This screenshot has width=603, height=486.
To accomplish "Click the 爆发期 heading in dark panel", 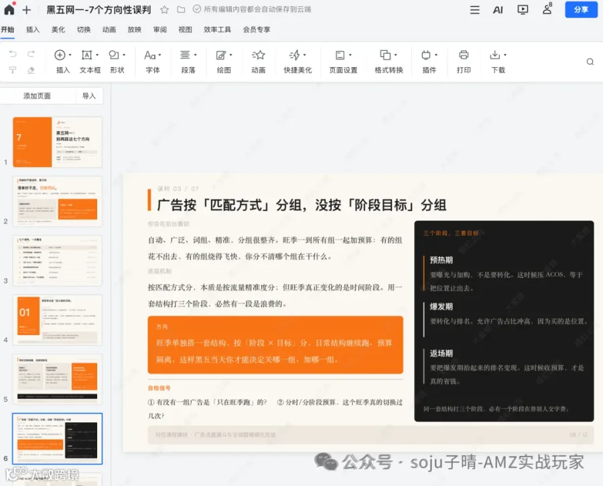I will pos(441,307).
